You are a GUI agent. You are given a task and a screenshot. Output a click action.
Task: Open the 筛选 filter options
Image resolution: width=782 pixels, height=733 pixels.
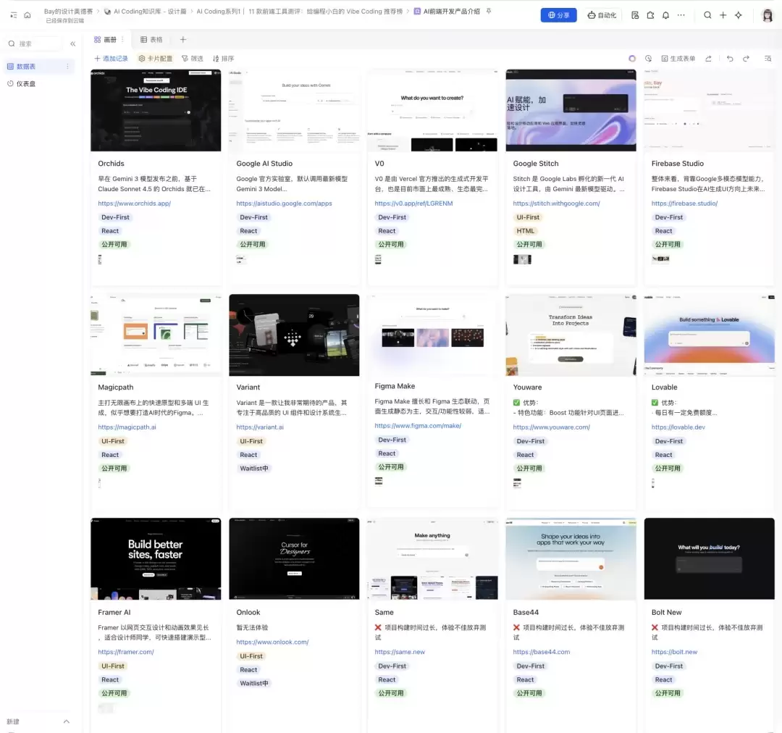[193, 59]
